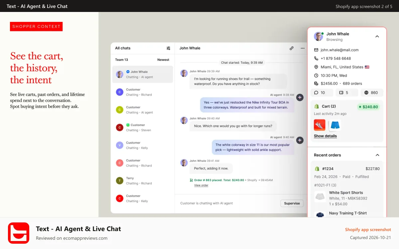Click the Customer is chatting with AI agent text
399x249 pixels.
[x=206, y=203]
